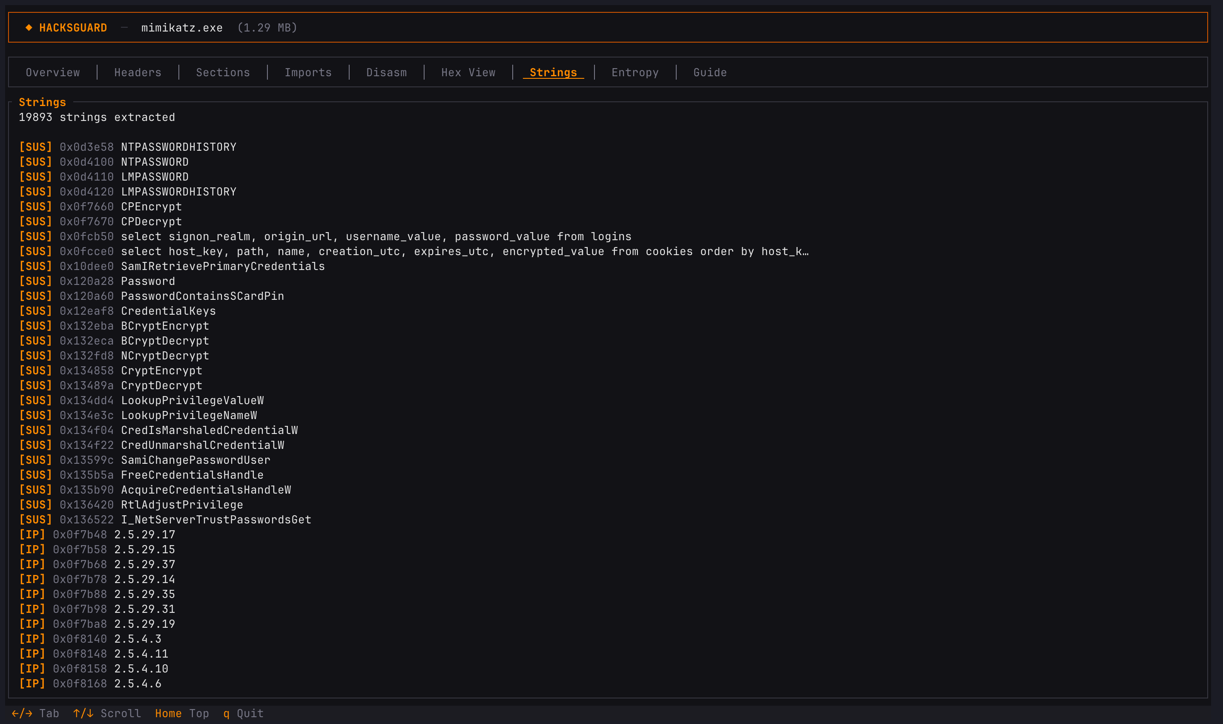Click the orange diamond HACKSGUARD logo icon

(x=29, y=28)
